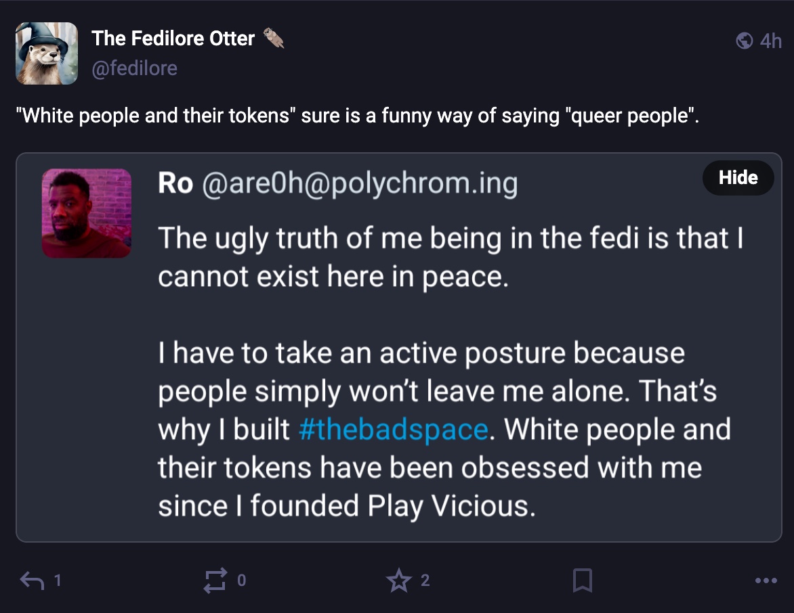Open The Fedilore Otter display name
The image size is (794, 613).
pos(173,39)
